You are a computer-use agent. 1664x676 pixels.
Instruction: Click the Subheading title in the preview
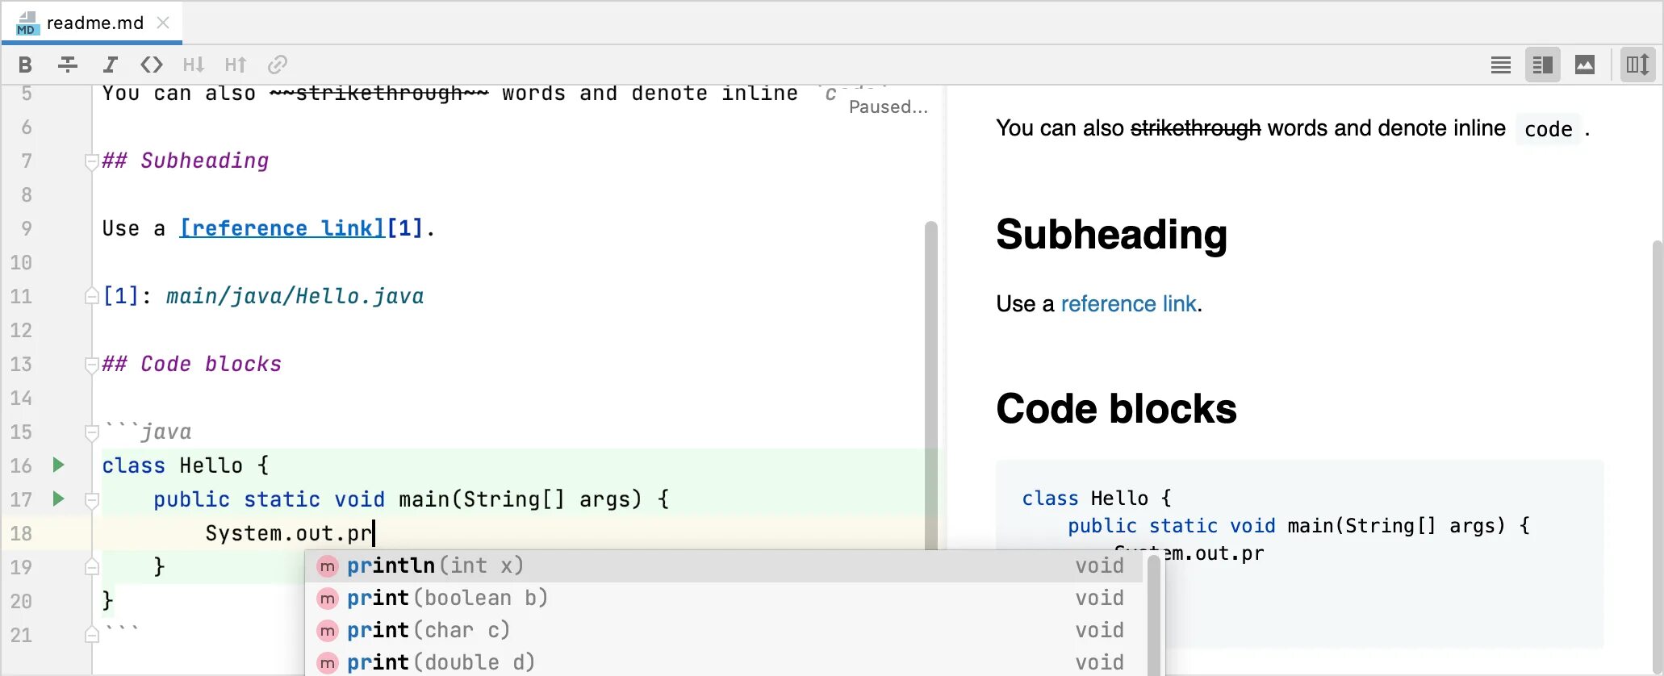[x=1111, y=235]
